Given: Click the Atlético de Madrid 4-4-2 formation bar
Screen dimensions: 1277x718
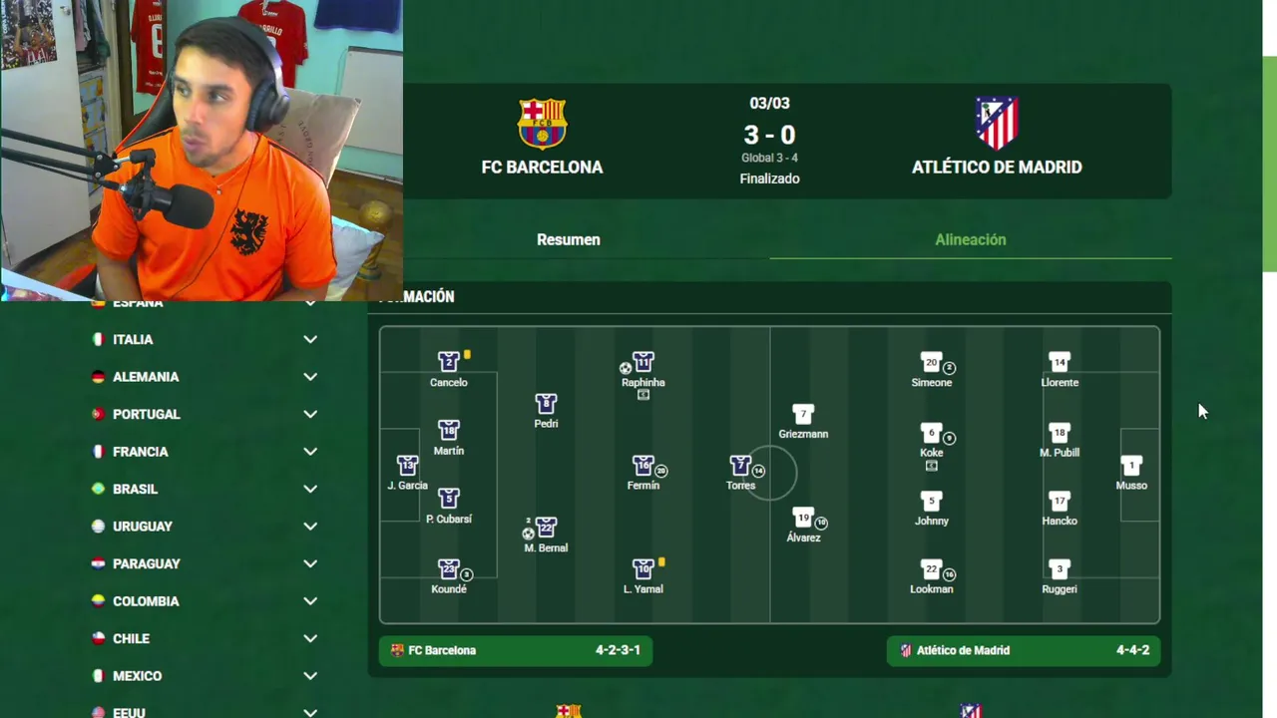Looking at the screenshot, I should click(x=1024, y=650).
